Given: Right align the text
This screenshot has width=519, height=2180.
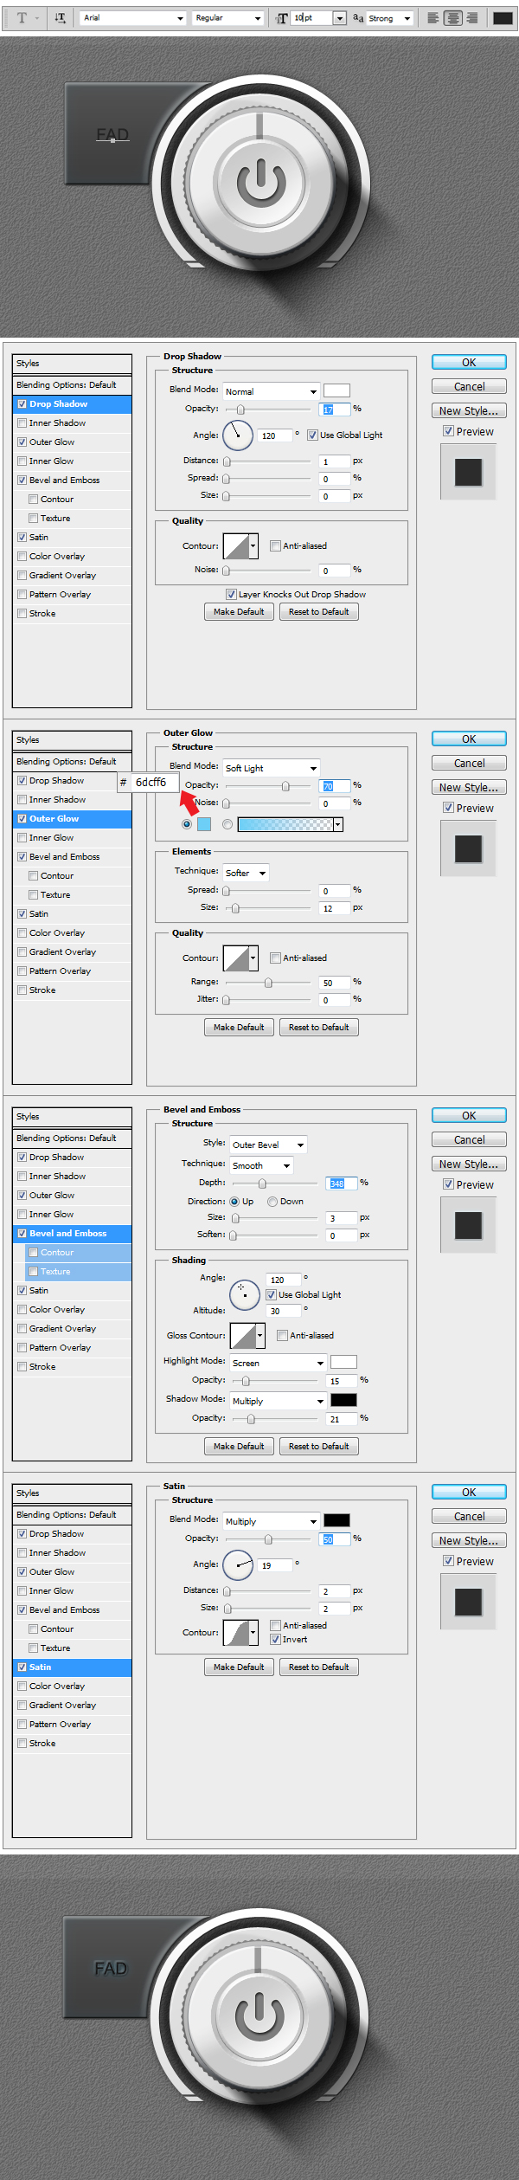Looking at the screenshot, I should (x=471, y=17).
